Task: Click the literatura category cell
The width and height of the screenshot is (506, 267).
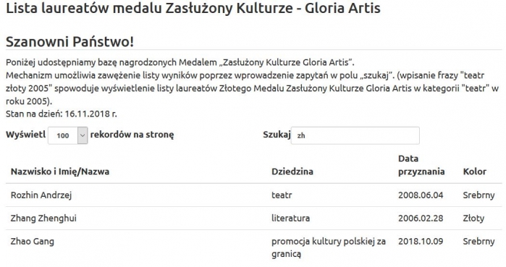Action: coord(290,219)
